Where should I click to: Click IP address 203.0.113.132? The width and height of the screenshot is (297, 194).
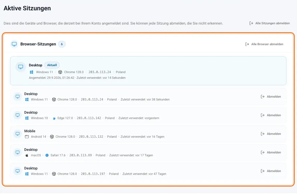(x=91, y=137)
